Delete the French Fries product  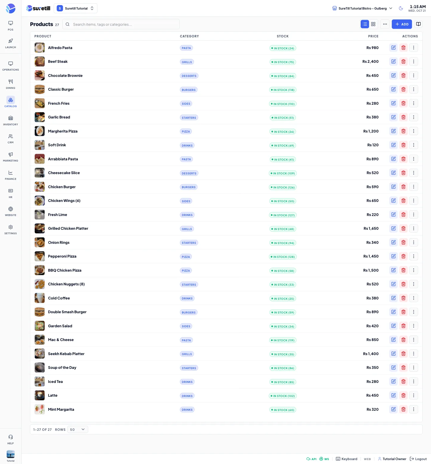[x=403, y=103]
